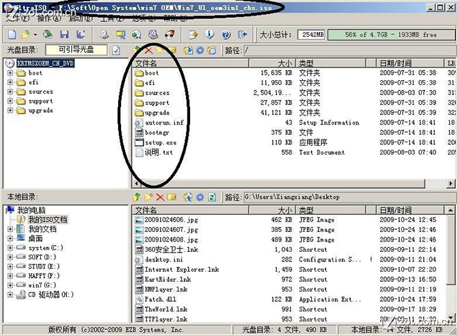The image size is (458, 336).
Task: Select setup.exe in disc file list
Action: pyautogui.click(x=160, y=142)
